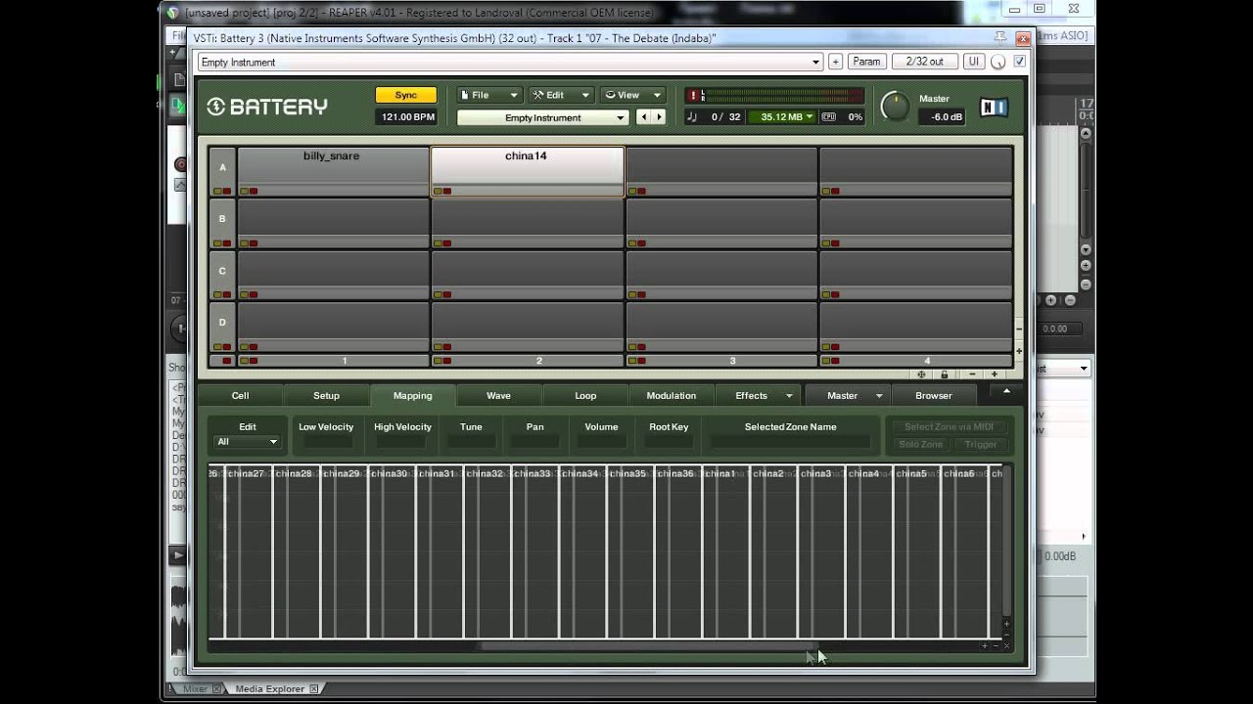Click the mapping editor vertical scrollbar

1006,539
